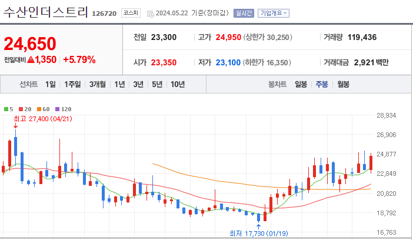Select the 5년 line chart period
The width and height of the screenshot is (413, 240).
tap(157, 84)
